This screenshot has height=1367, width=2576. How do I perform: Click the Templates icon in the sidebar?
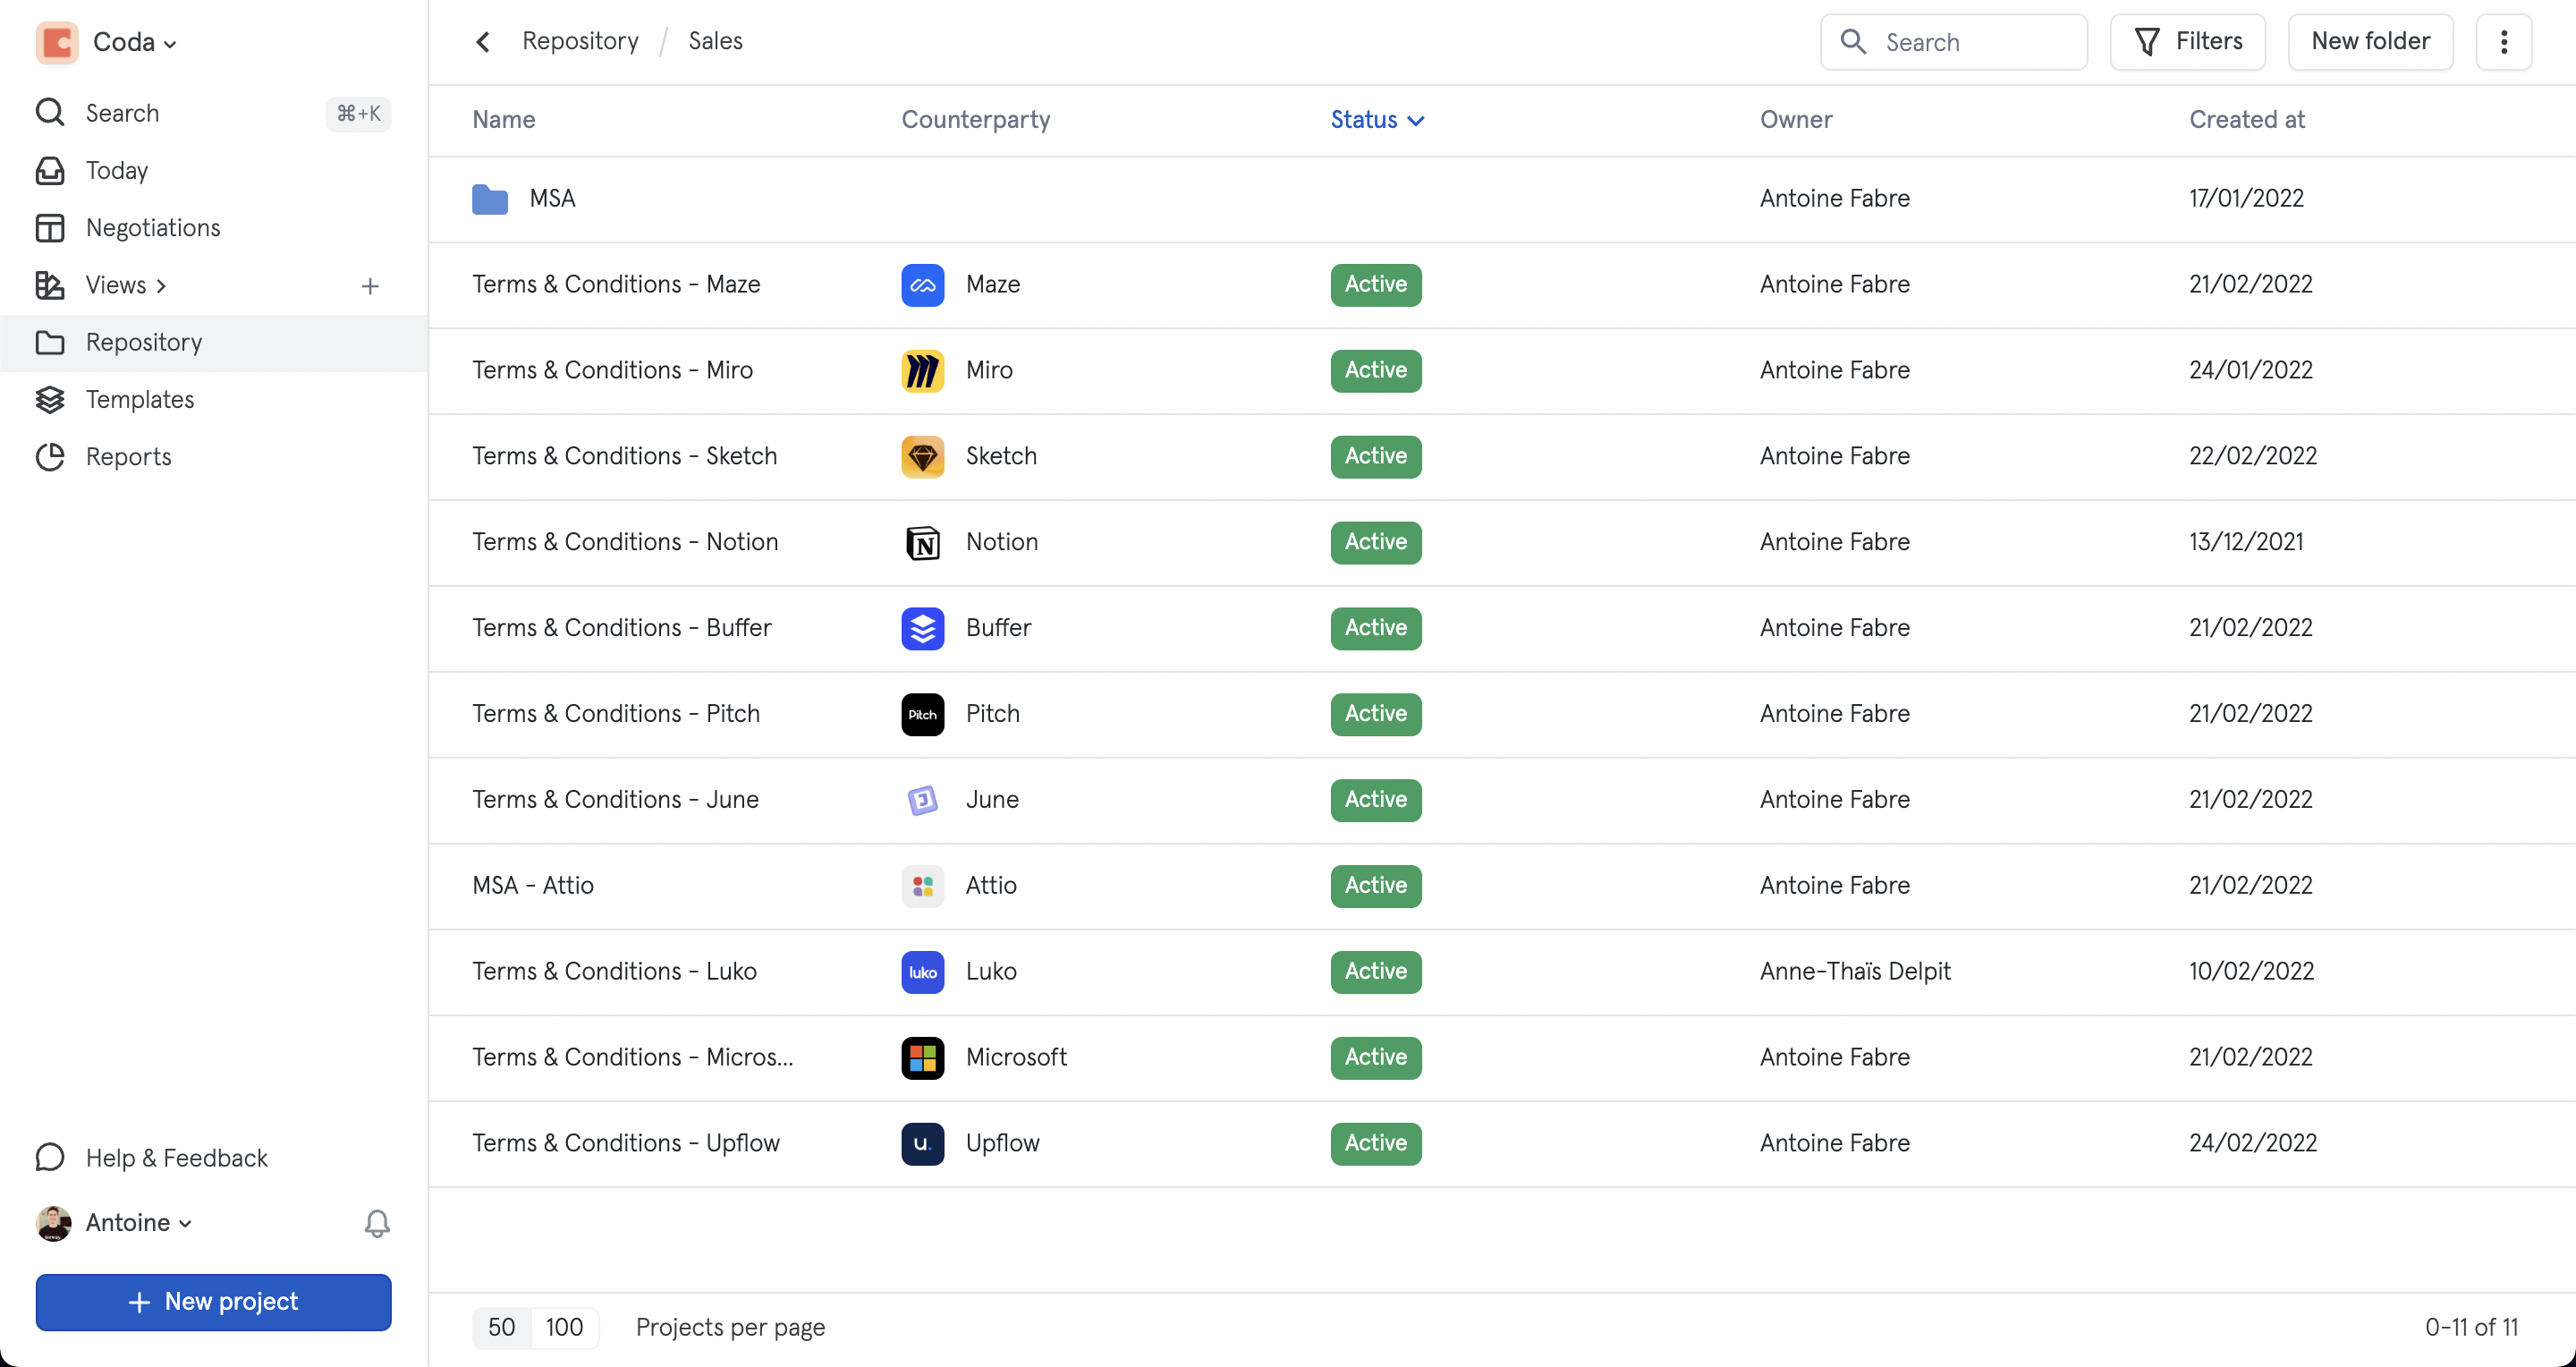click(50, 399)
